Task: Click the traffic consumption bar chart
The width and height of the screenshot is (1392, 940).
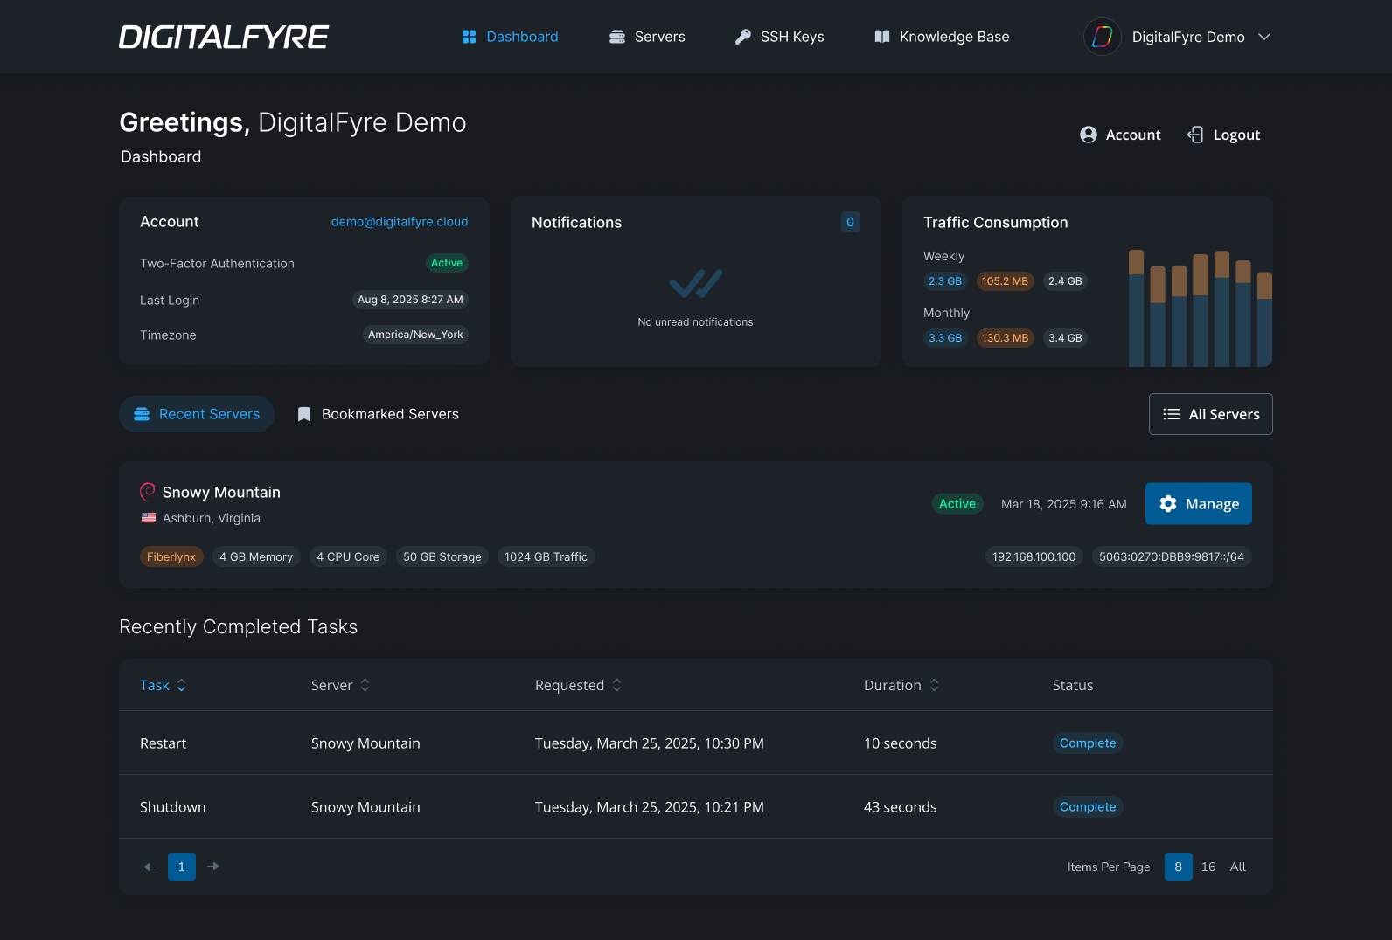Action: [1201, 308]
